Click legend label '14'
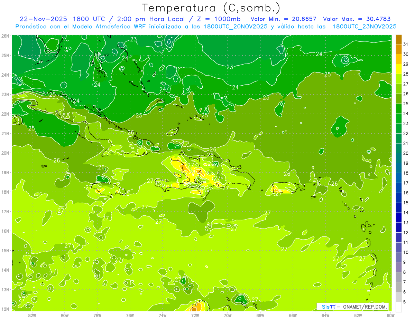Image resolution: width=415 pixels, height=320 pixels. pyautogui.click(x=406, y=213)
